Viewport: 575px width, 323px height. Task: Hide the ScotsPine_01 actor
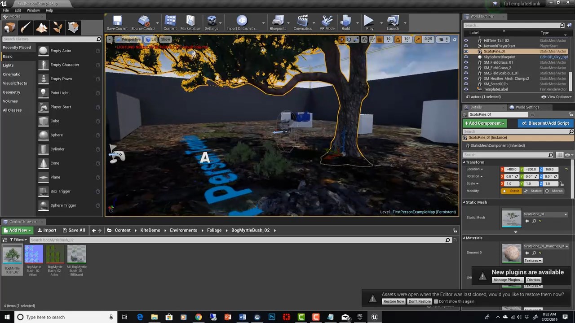(x=466, y=51)
